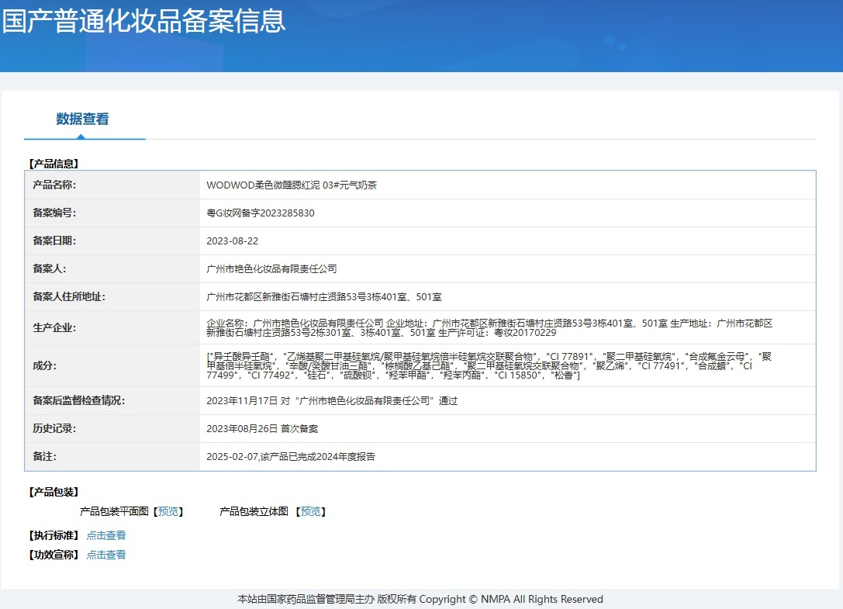The height and width of the screenshot is (609, 843).
Task: Click the 备案人住所地址 value cell
Action: pyautogui.click(x=507, y=297)
